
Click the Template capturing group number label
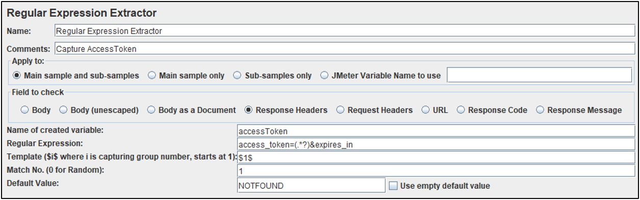[x=121, y=156]
